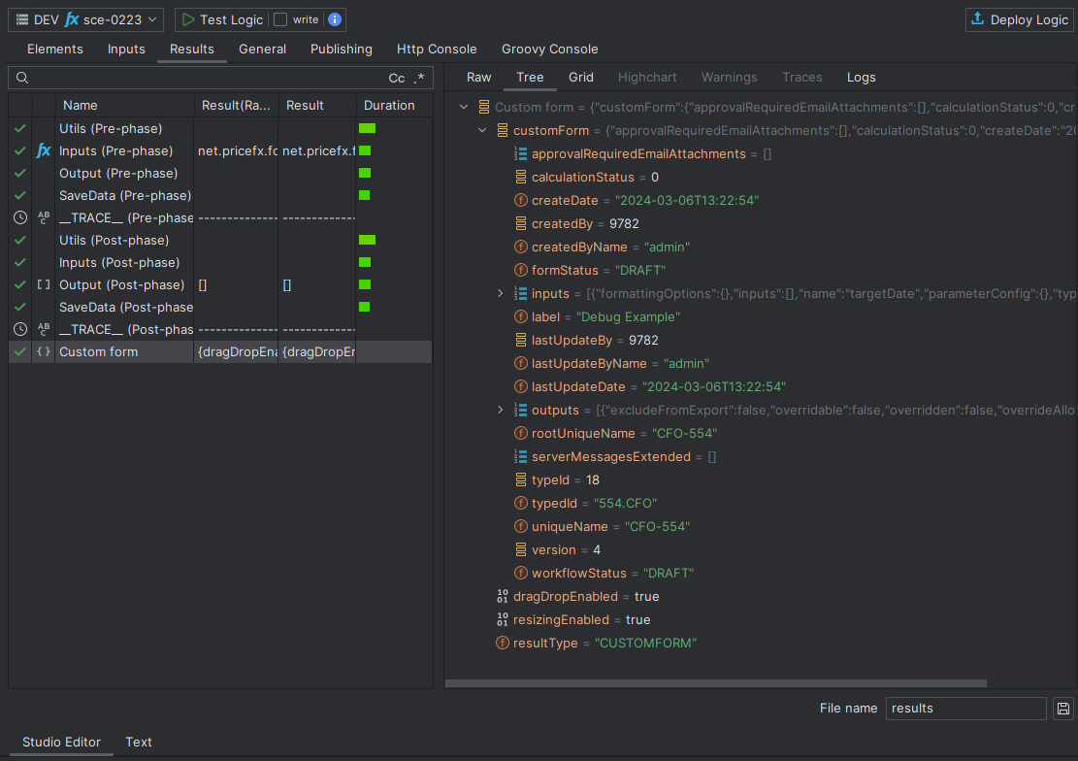Expand the inputs array node

tap(501, 294)
